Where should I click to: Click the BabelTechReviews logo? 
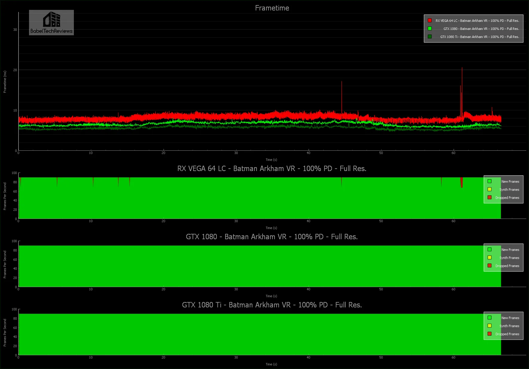51,22
